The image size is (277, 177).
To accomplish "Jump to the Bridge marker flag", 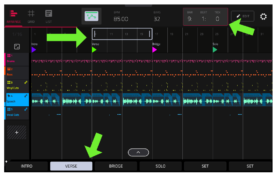I will point(155,50).
